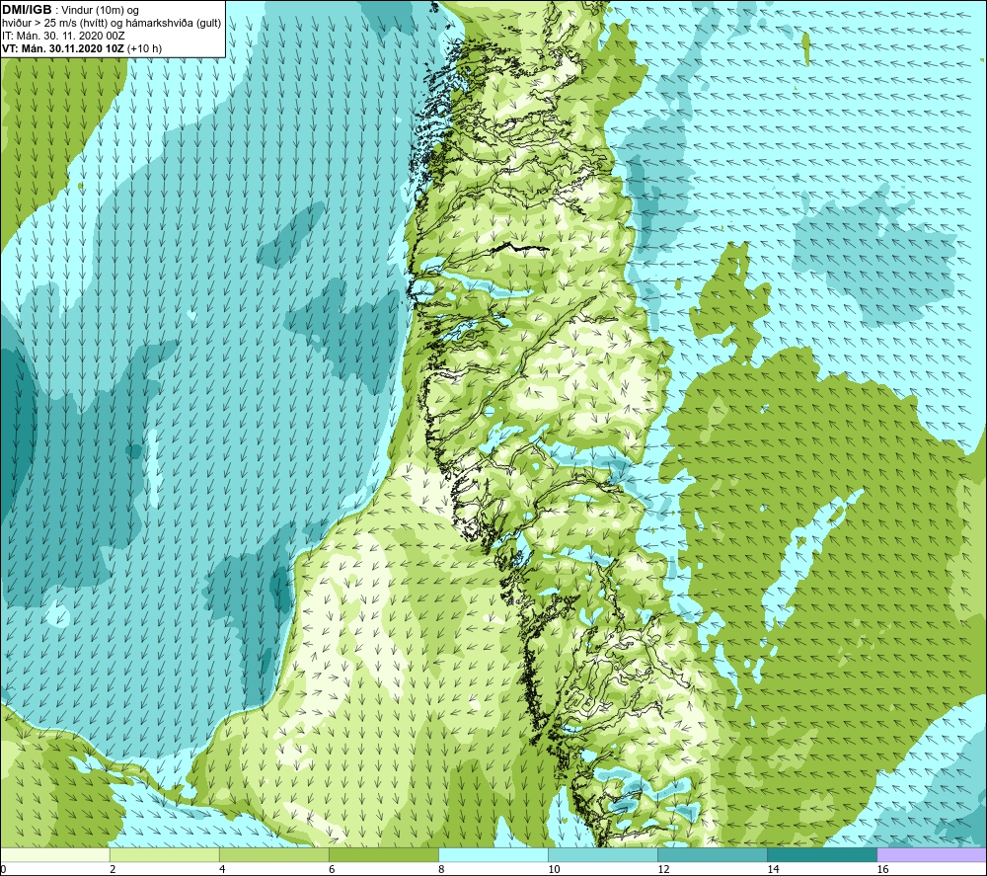Click the 4–6 m/s green legend swatch
Image resolution: width=987 pixels, height=876 pixels.
(273, 854)
